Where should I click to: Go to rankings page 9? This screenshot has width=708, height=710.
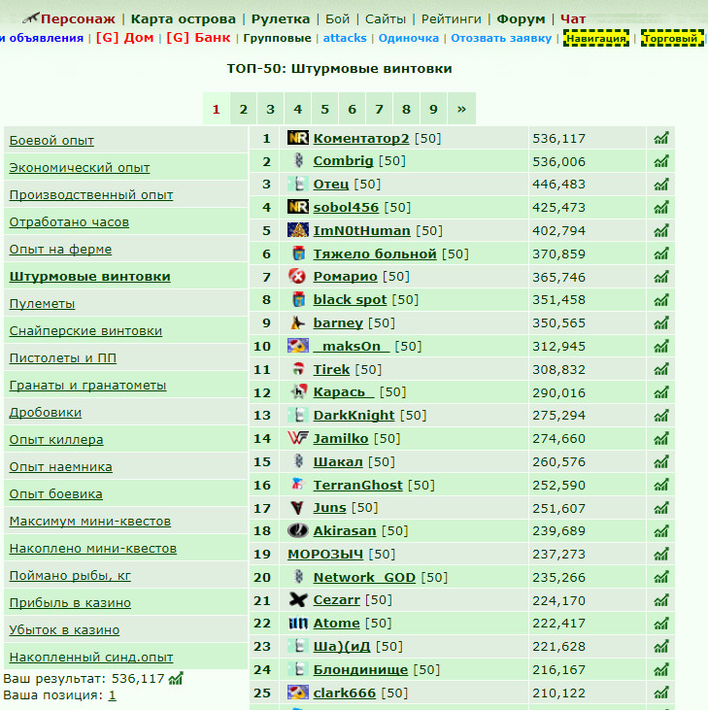coord(434,109)
